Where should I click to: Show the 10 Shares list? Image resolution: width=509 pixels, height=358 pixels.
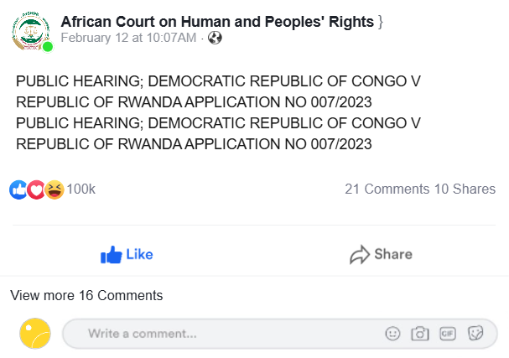coord(465,189)
